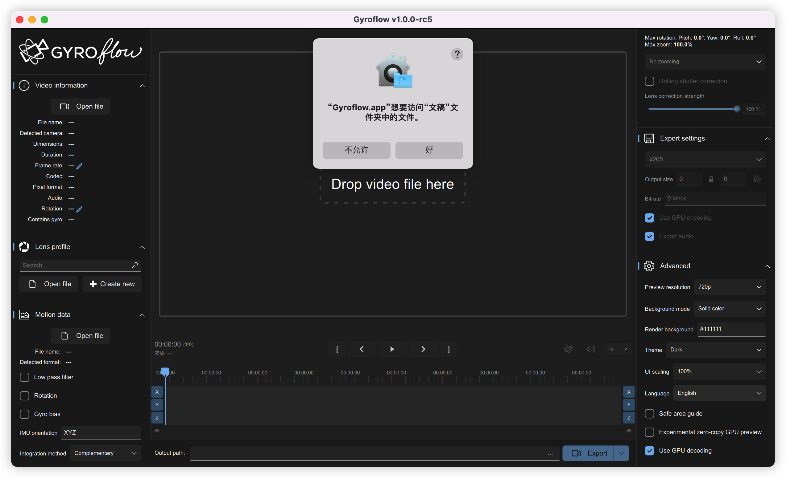Open help via question mark in permission dialog

[x=457, y=54]
